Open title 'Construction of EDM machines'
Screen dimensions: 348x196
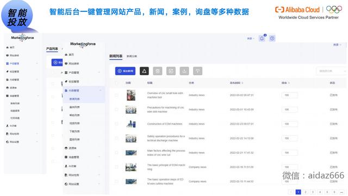point(165,124)
